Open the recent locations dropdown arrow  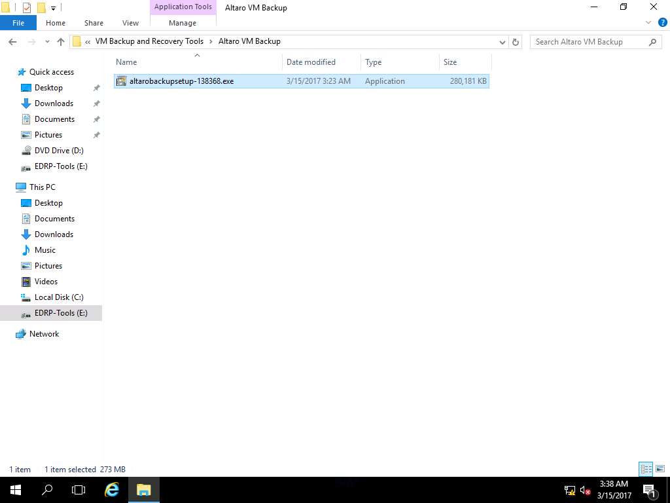(47, 42)
